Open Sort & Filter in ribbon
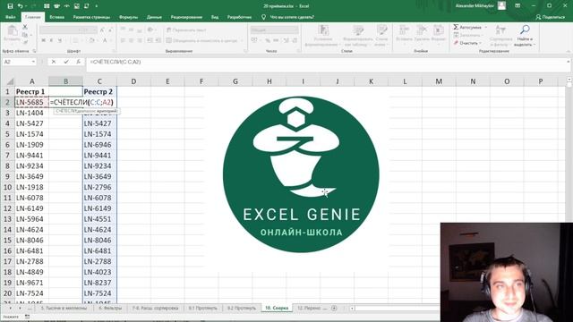The height and width of the screenshot is (322, 573). click(500, 36)
